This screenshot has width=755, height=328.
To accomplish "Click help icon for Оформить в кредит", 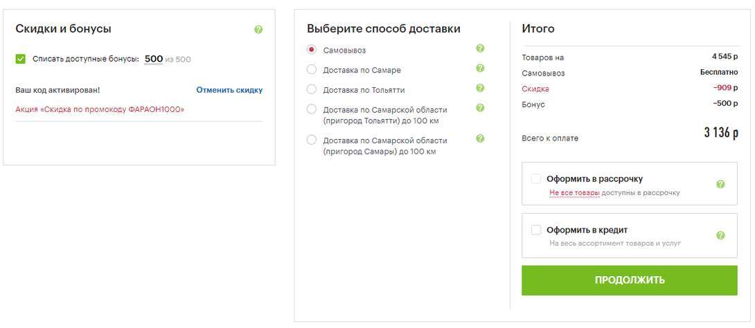I will (x=720, y=235).
